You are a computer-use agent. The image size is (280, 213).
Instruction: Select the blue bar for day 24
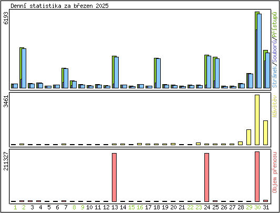click(209, 72)
